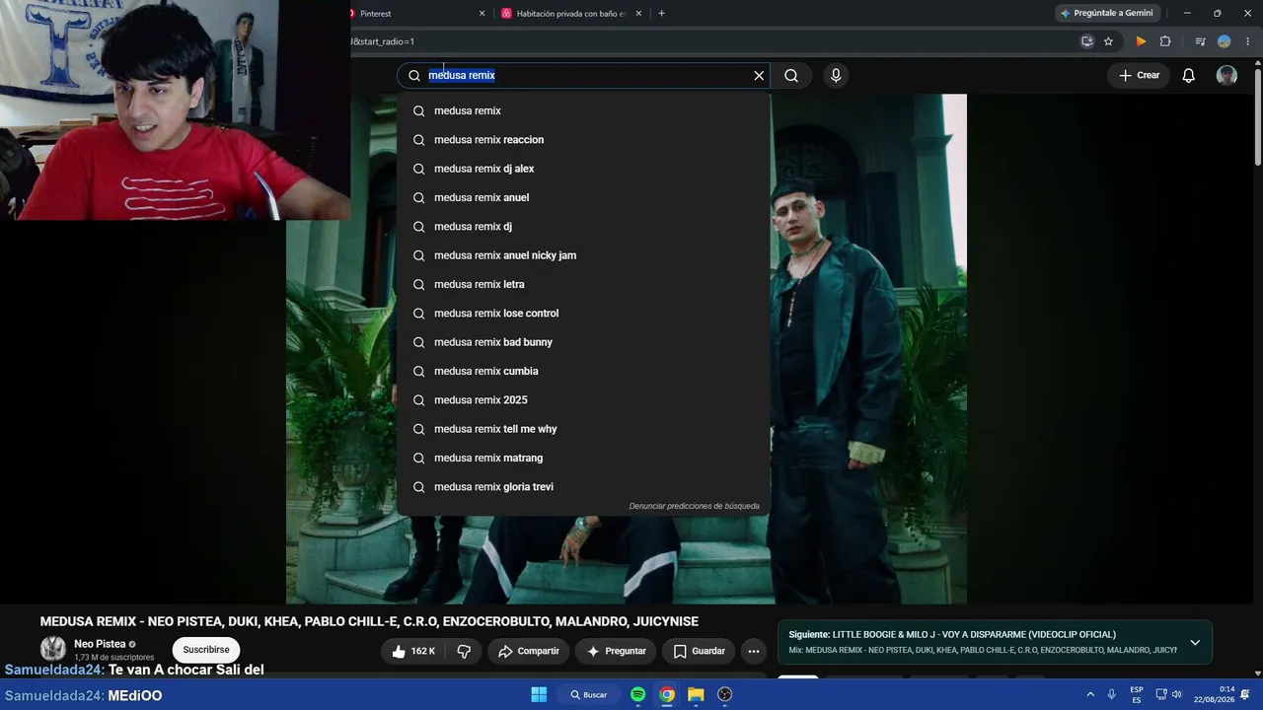
Task: Choose suggestion 'medusa remix 2025'
Action: pos(583,400)
